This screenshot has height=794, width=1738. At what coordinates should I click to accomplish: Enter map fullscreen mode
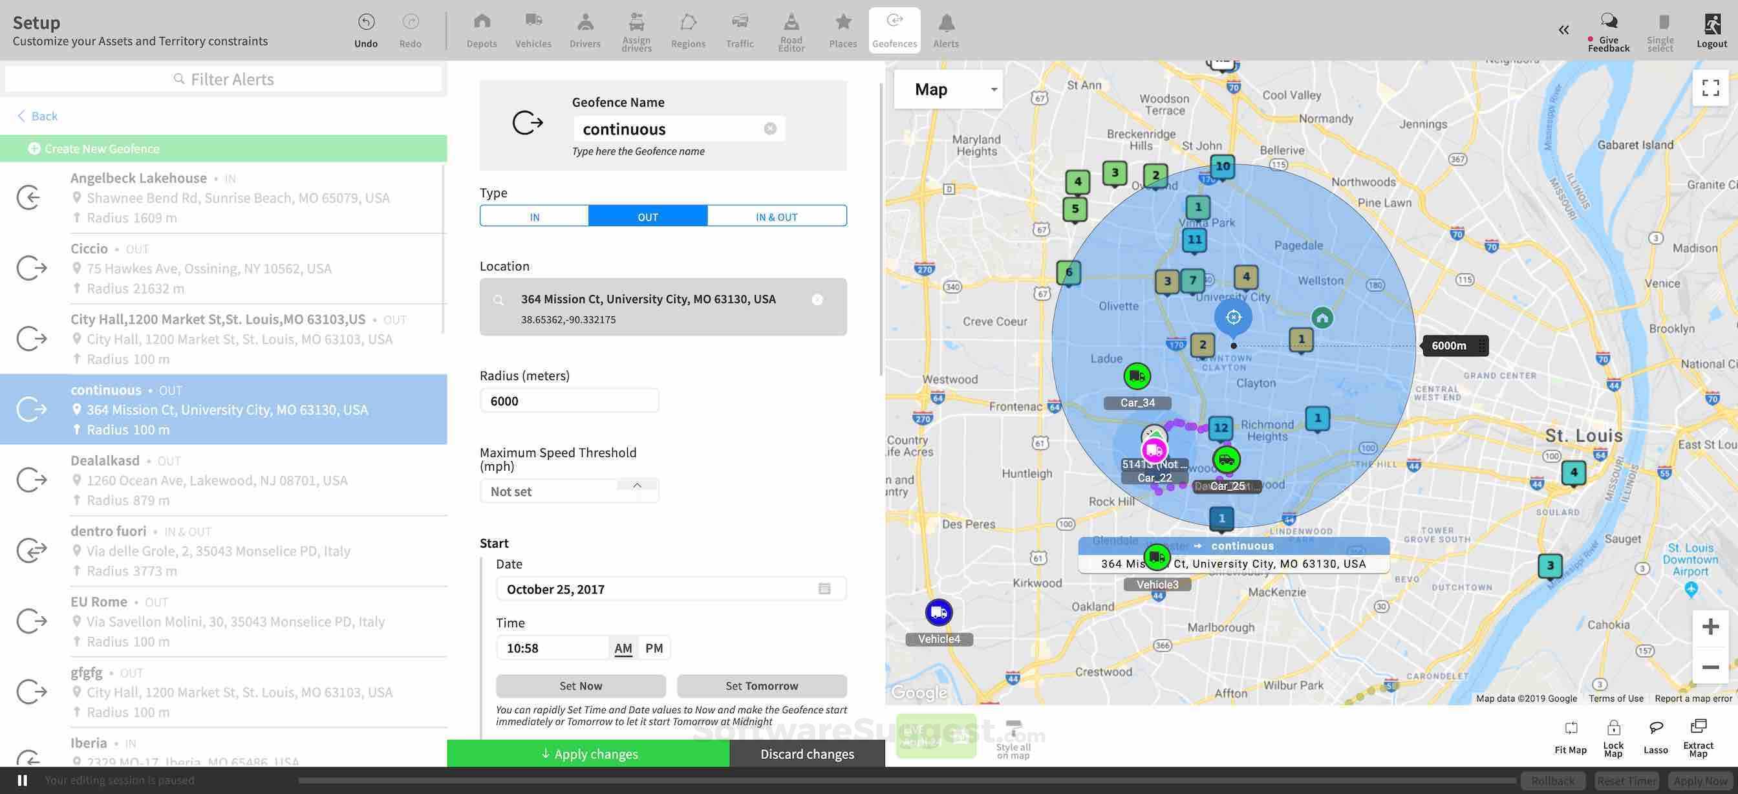(x=1710, y=88)
